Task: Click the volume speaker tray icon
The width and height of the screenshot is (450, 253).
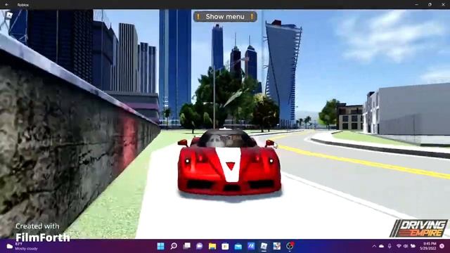Action: 406,246
